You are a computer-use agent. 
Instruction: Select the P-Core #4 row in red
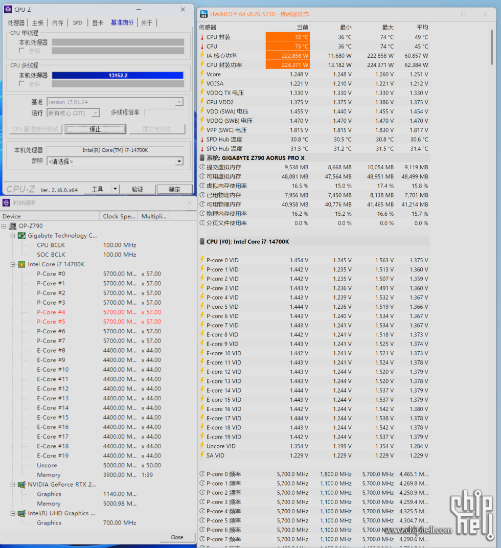(x=99, y=312)
